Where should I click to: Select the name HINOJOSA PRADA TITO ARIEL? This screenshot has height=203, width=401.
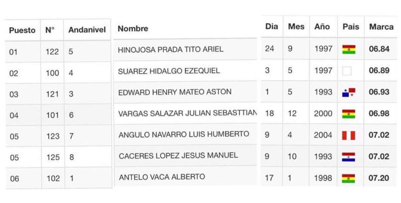(x=170, y=50)
